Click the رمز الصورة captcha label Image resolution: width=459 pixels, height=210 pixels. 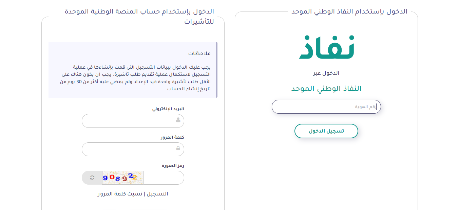[x=173, y=166]
